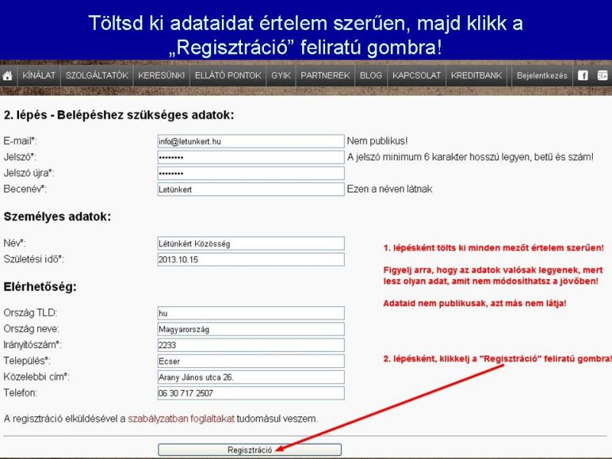Click the 'Ország neve:' label
This screenshot has width=612, height=459.
pyautogui.click(x=31, y=329)
